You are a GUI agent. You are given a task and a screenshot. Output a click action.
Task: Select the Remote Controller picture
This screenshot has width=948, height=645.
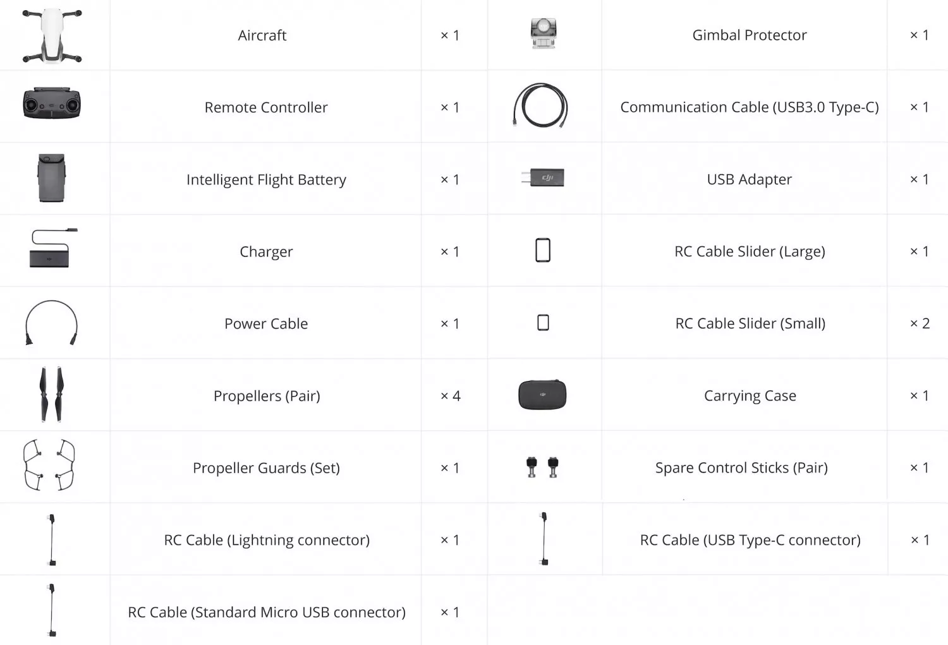click(52, 104)
